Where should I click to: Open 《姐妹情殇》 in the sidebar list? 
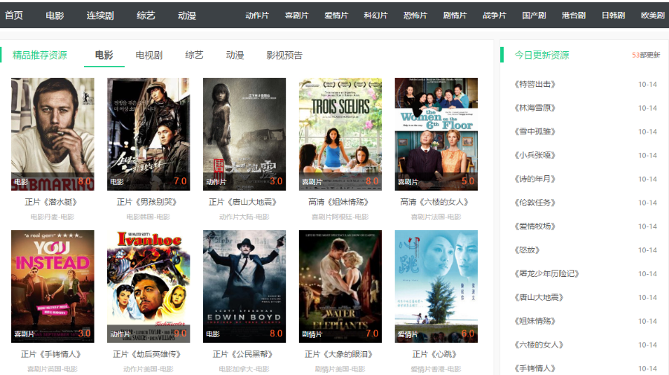pyautogui.click(x=535, y=321)
